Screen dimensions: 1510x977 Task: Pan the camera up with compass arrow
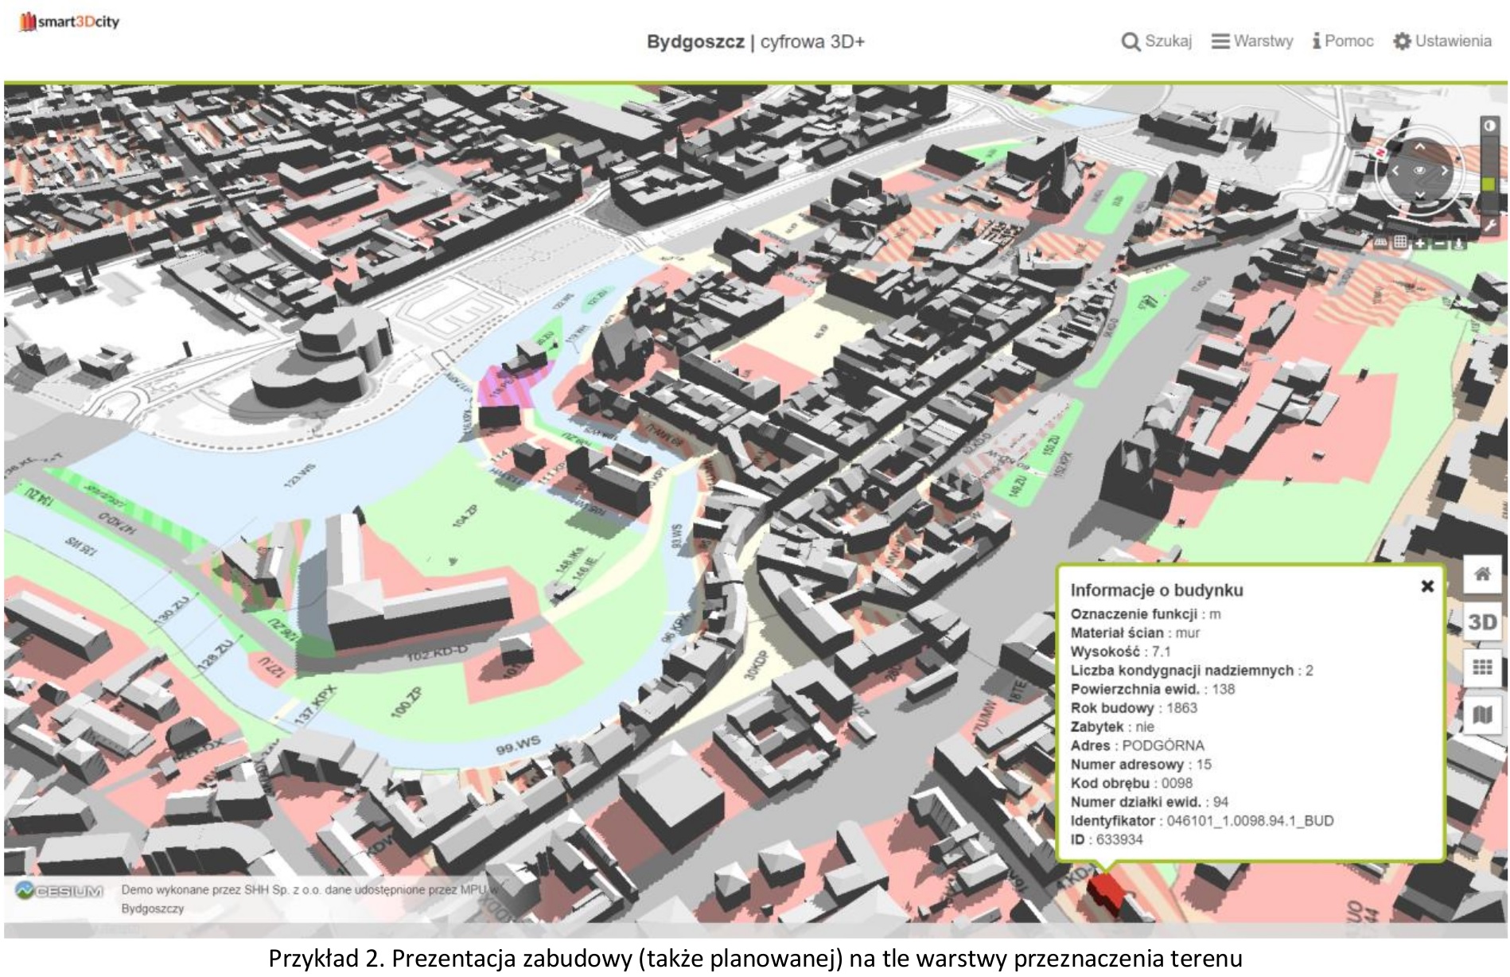(1420, 147)
